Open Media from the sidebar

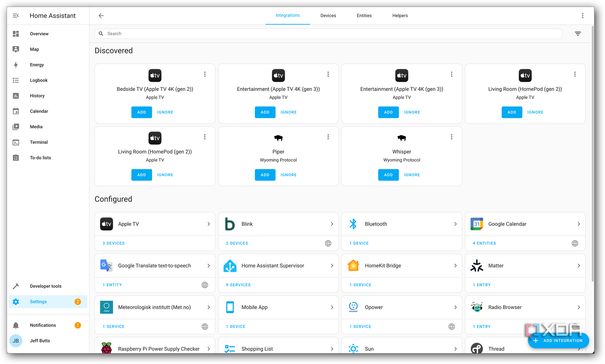(48, 127)
